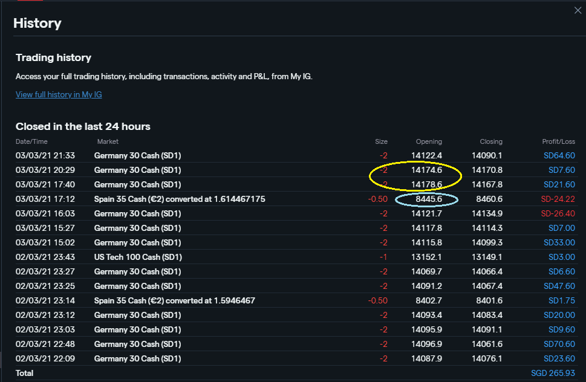Click the Profit/Loss column header
The image size is (586, 382).
(x=558, y=141)
